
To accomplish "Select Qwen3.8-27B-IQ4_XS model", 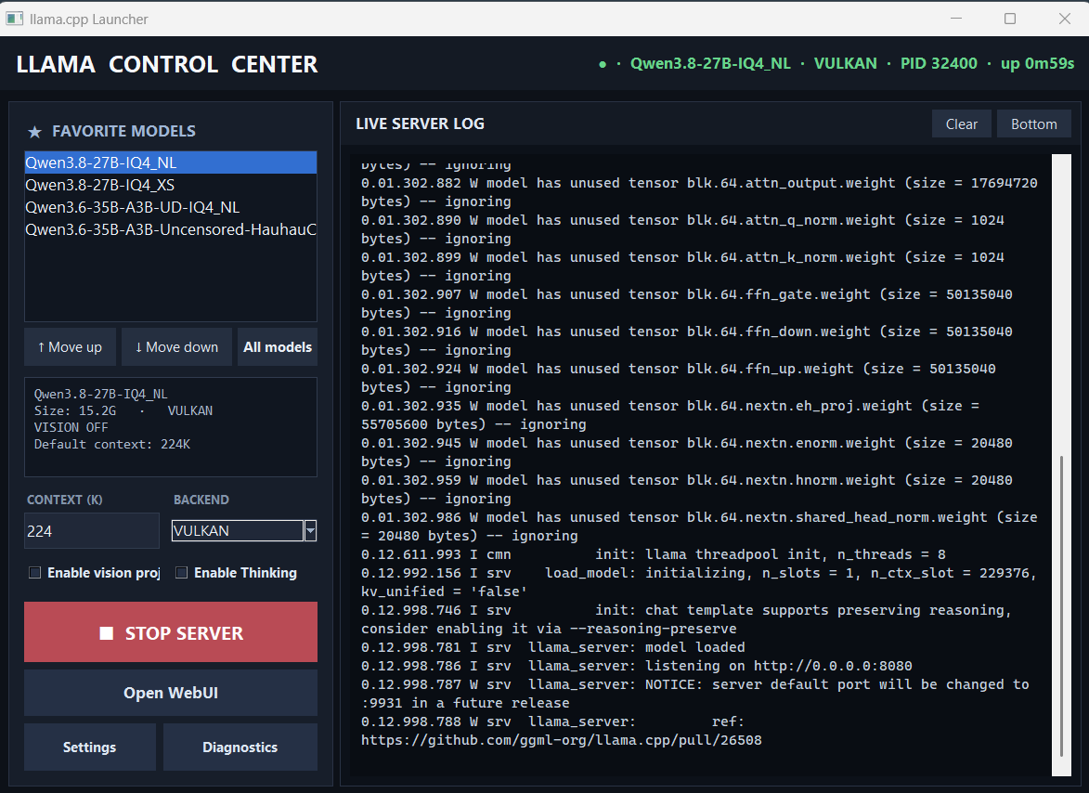I will tap(170, 185).
